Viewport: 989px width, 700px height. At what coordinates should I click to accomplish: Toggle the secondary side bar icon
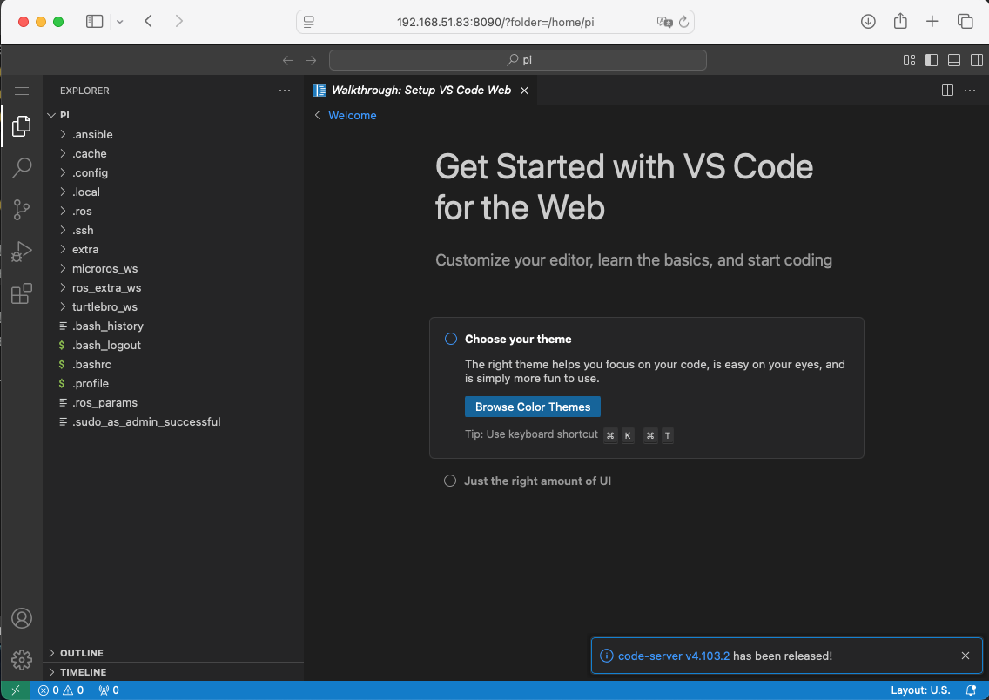click(x=976, y=60)
